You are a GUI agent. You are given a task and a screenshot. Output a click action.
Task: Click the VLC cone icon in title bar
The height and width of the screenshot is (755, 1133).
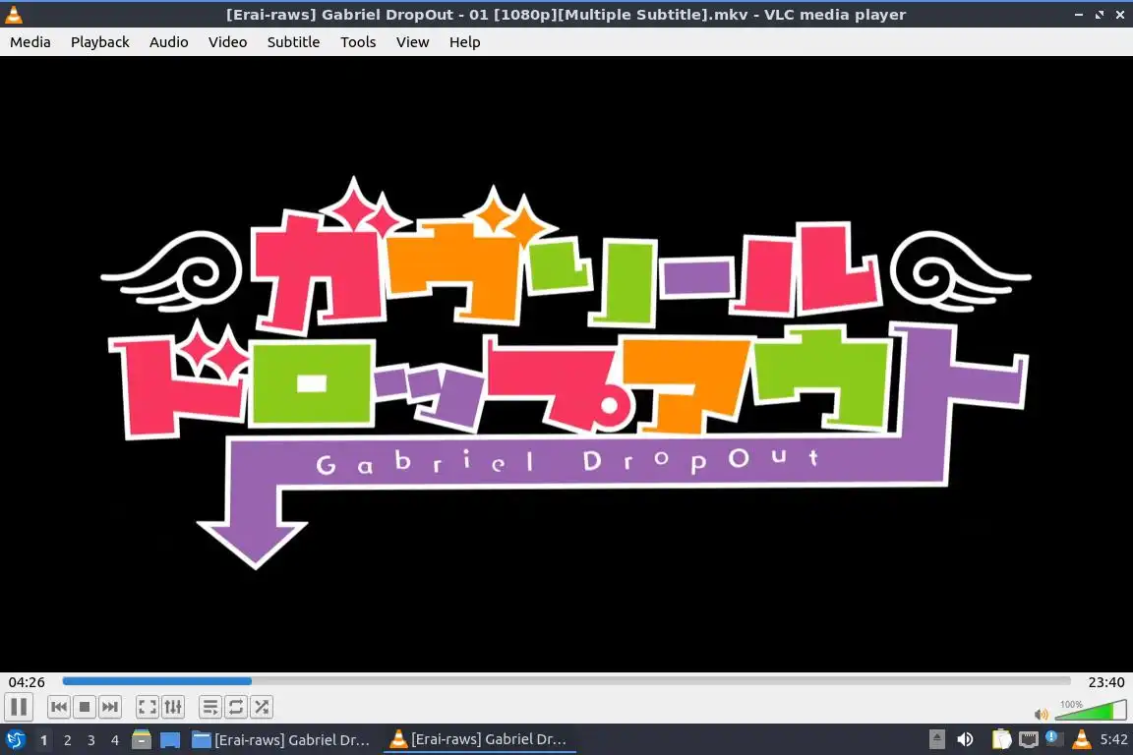point(14,15)
